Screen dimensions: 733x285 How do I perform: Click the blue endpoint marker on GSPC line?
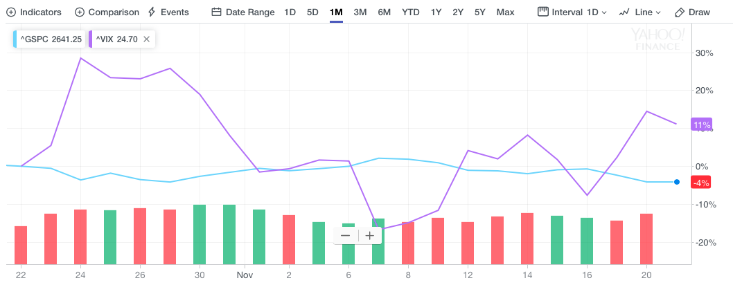[x=676, y=182]
